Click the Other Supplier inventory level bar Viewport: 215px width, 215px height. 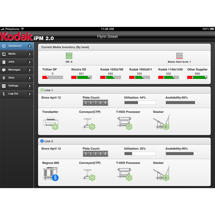pyautogui.click(x=197, y=77)
